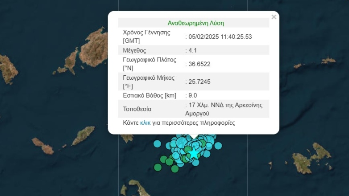Click the 'Αναθεωρημένη Λύση' popup header
This screenshot has height=196, width=349.
(195, 23)
